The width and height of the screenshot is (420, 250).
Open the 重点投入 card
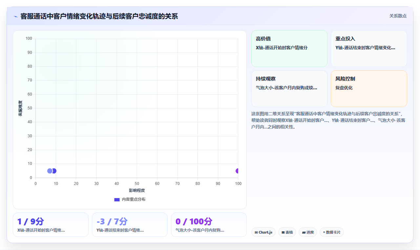click(369, 49)
